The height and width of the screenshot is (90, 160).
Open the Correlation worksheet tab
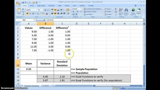coord(45,86)
